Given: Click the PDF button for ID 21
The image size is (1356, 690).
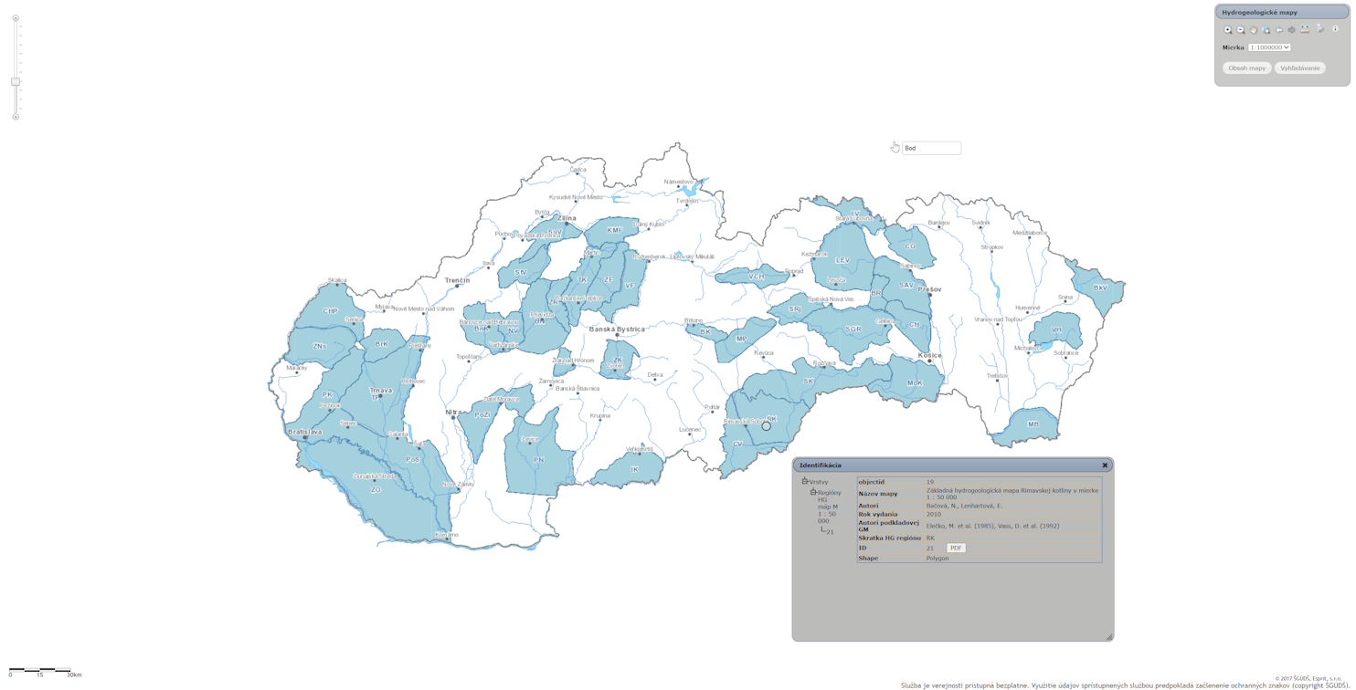Looking at the screenshot, I should point(956,549).
